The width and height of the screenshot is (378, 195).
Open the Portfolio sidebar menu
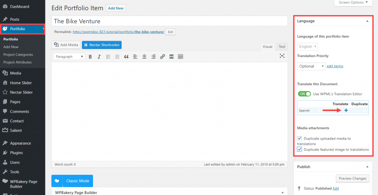[x=23, y=29]
